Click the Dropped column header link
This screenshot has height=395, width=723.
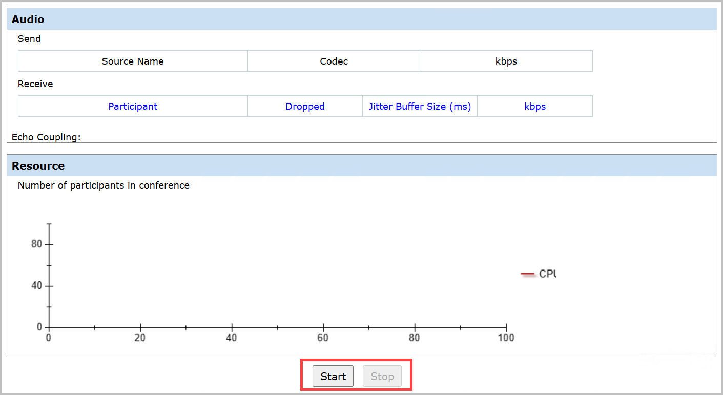(305, 107)
